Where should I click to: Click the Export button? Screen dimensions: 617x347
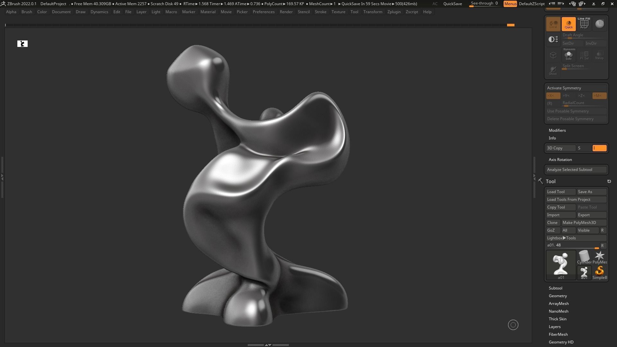click(592, 215)
